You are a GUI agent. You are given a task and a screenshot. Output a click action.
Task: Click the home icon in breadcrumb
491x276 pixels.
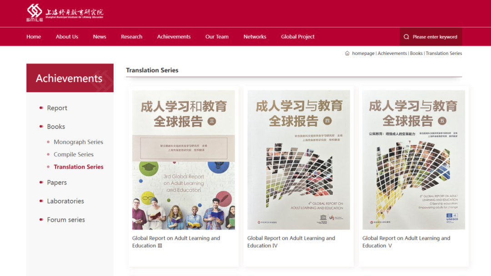click(347, 53)
